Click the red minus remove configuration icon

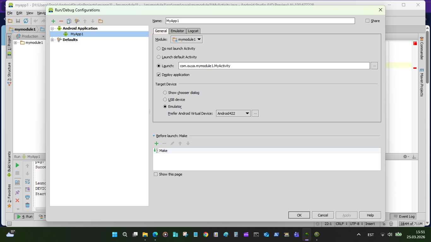coord(61,21)
